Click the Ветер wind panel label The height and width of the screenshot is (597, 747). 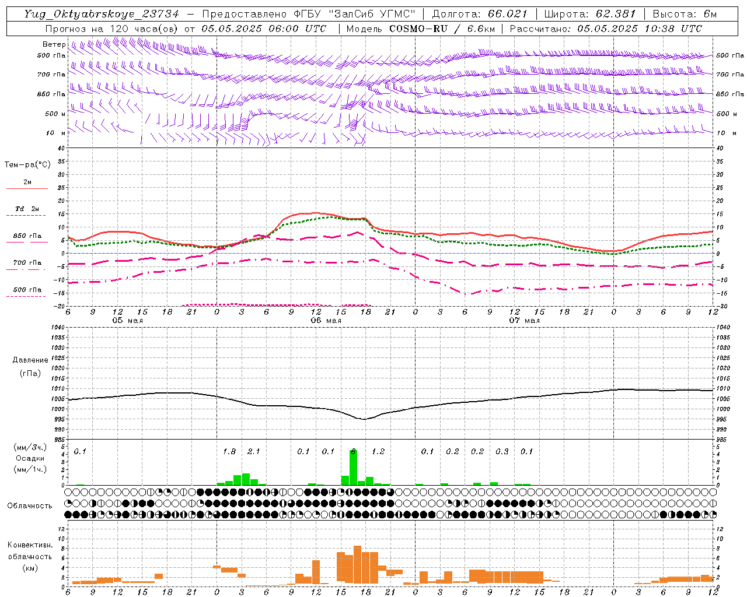pyautogui.click(x=54, y=44)
